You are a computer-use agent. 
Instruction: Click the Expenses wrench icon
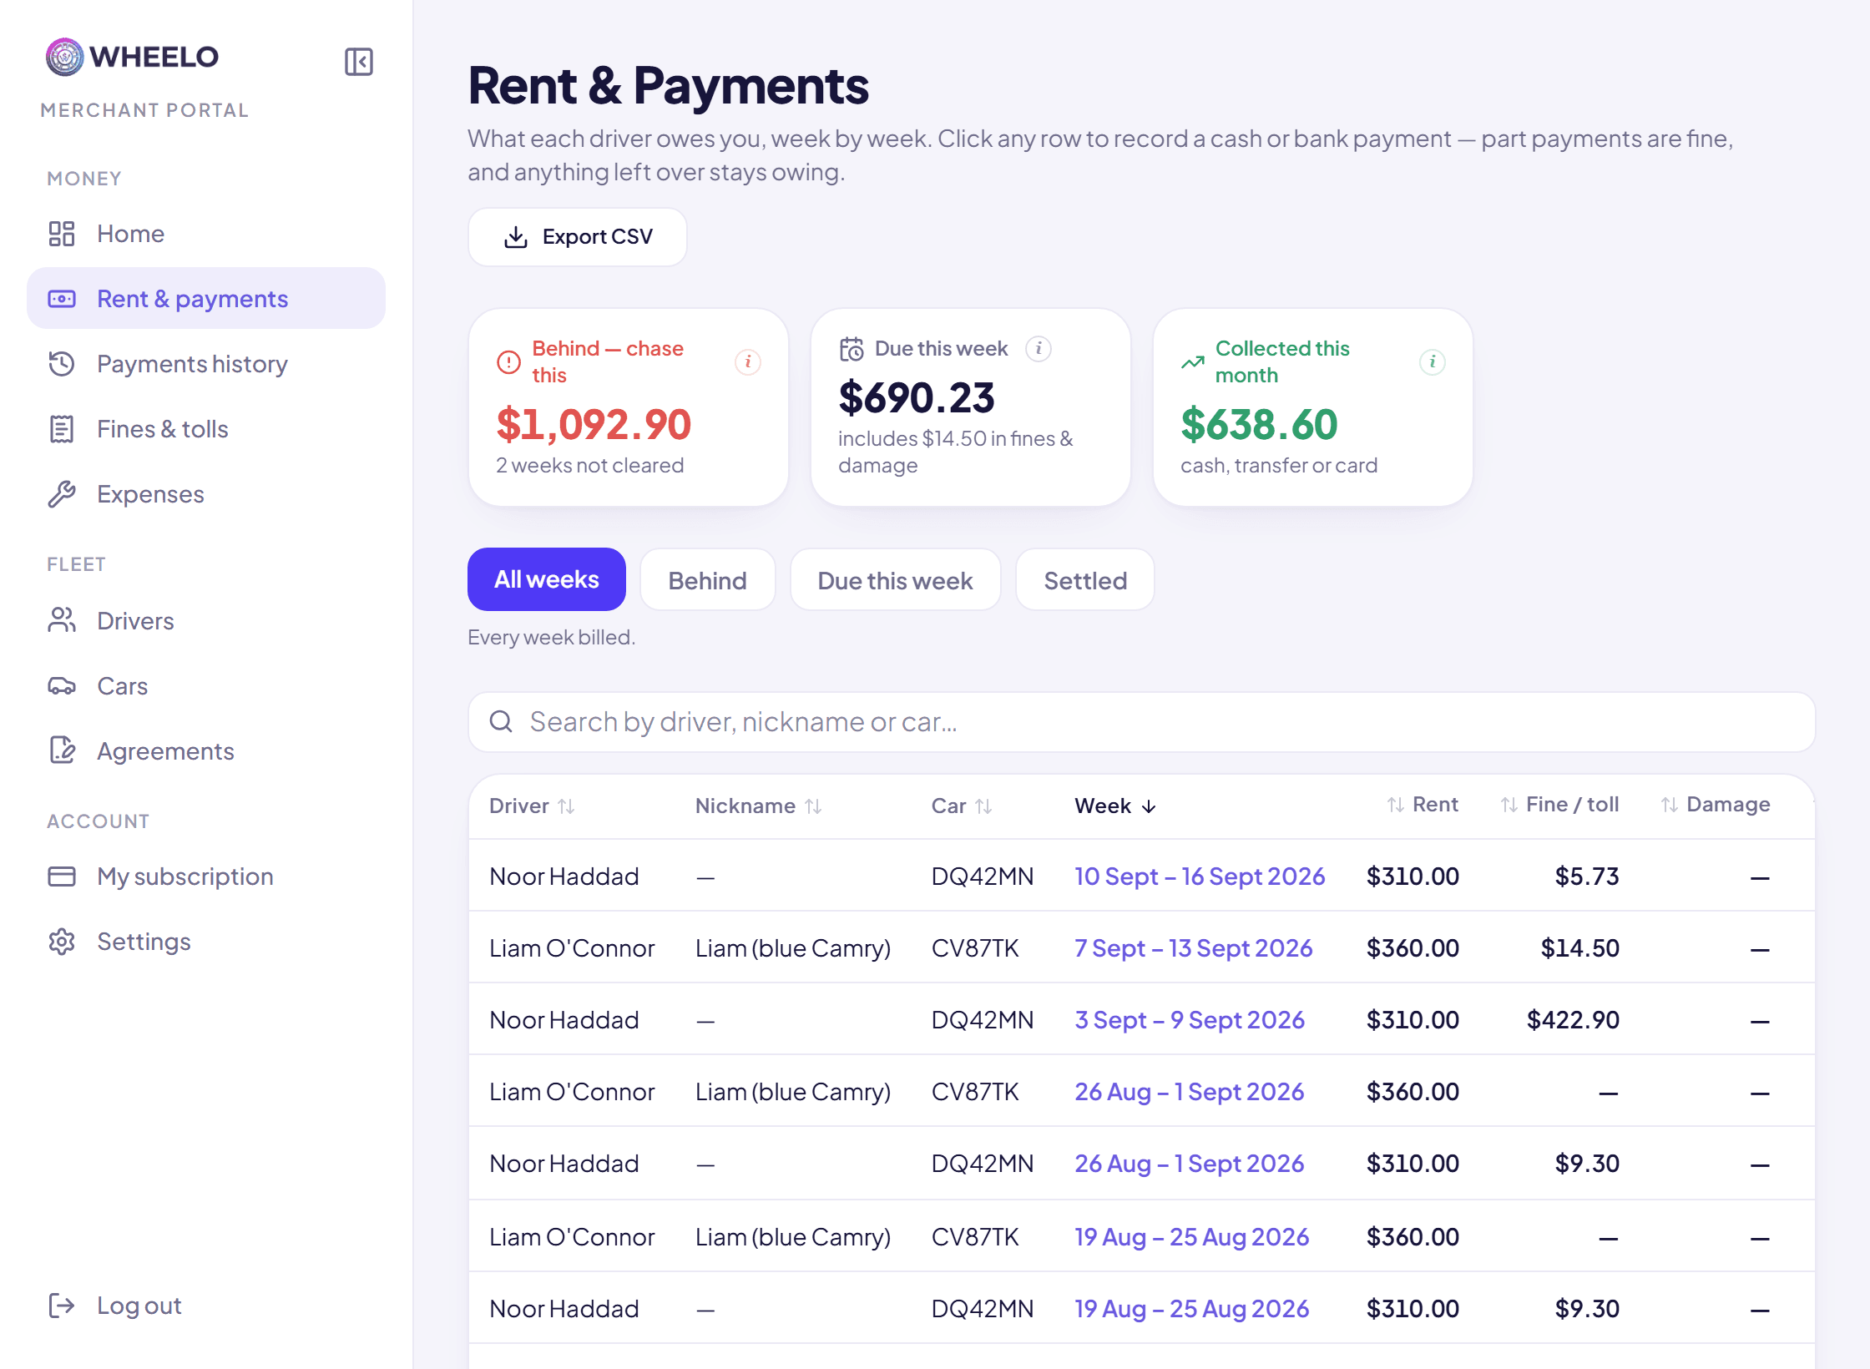[x=62, y=494]
